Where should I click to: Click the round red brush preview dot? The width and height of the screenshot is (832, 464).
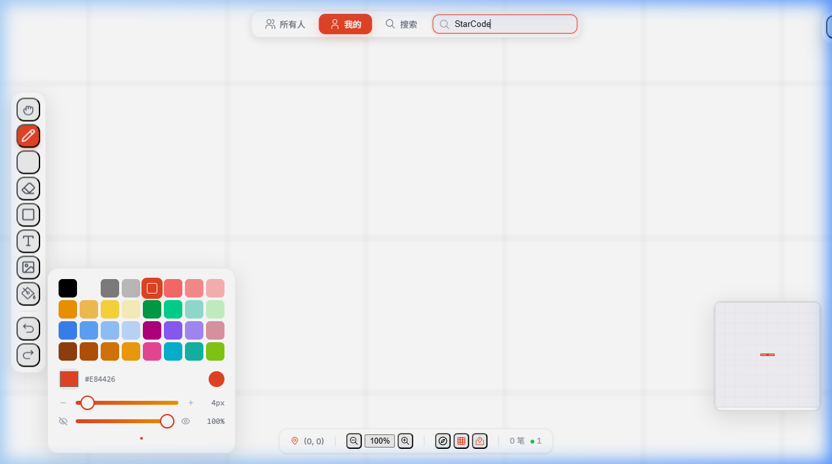(217, 379)
